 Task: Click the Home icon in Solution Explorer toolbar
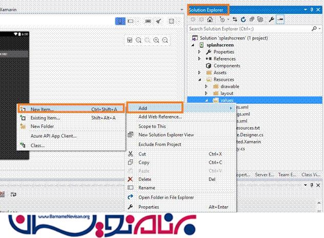tap(209, 20)
